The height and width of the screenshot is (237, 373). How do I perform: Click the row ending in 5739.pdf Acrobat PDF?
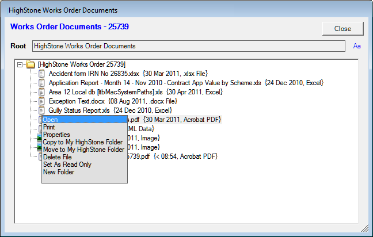coord(172,156)
